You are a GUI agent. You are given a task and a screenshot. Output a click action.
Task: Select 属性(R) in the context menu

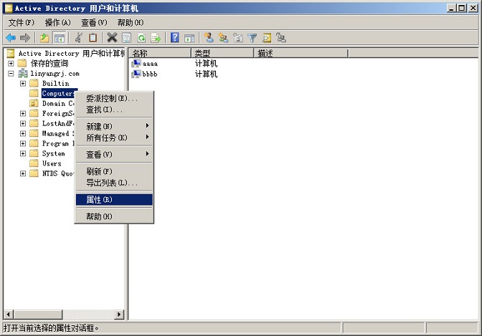(113, 200)
